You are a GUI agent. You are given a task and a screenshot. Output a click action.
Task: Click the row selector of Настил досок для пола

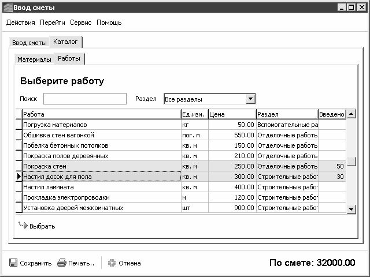coord(19,177)
